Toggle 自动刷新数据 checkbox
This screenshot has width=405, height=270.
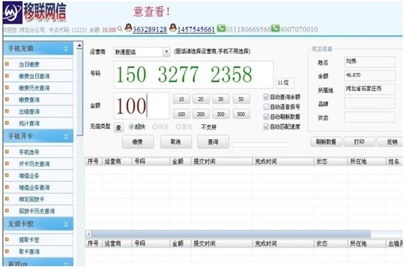coord(266,117)
